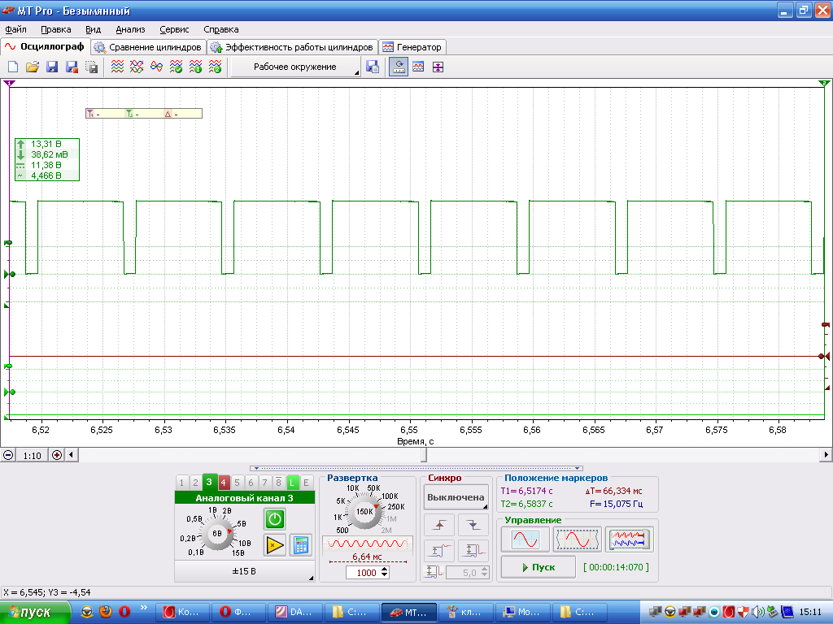Click the waveform icon with green number 2

(x=215, y=67)
